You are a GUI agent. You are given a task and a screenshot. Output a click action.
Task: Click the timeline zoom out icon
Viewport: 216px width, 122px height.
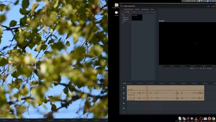click(124, 83)
